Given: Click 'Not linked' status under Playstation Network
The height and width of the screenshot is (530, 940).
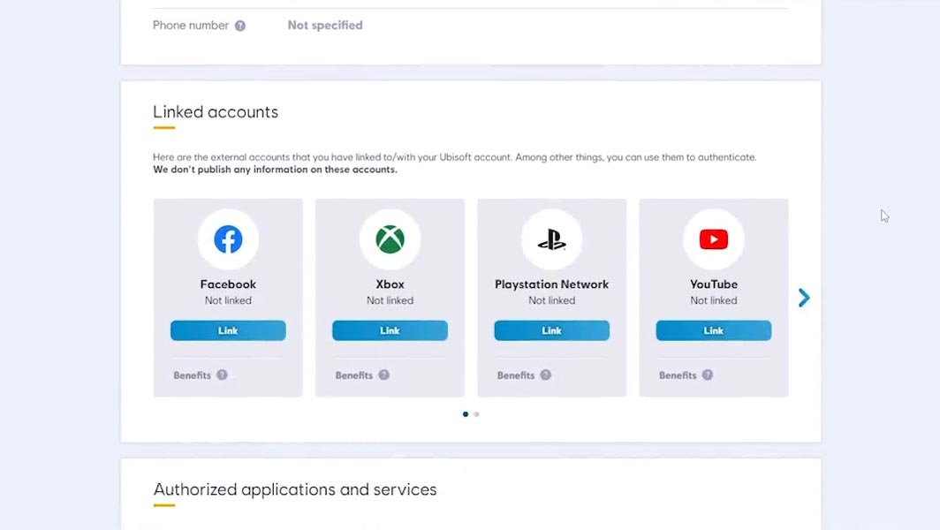Looking at the screenshot, I should click(x=551, y=300).
